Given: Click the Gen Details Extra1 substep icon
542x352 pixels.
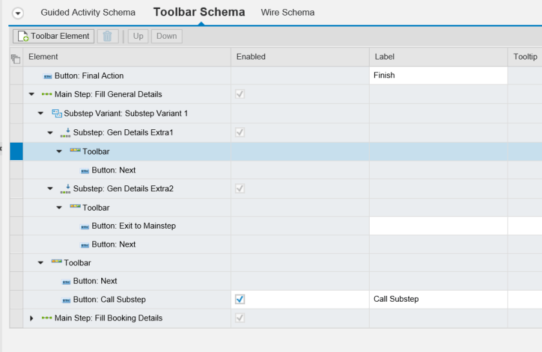Looking at the screenshot, I should point(65,133).
